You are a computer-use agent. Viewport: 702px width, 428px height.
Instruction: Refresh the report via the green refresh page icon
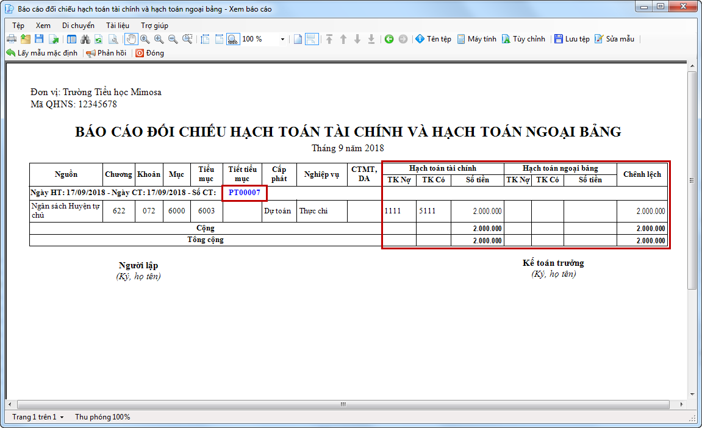click(x=99, y=39)
